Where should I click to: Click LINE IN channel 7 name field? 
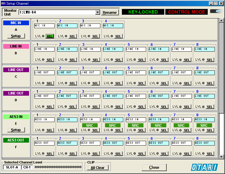tap(182, 49)
